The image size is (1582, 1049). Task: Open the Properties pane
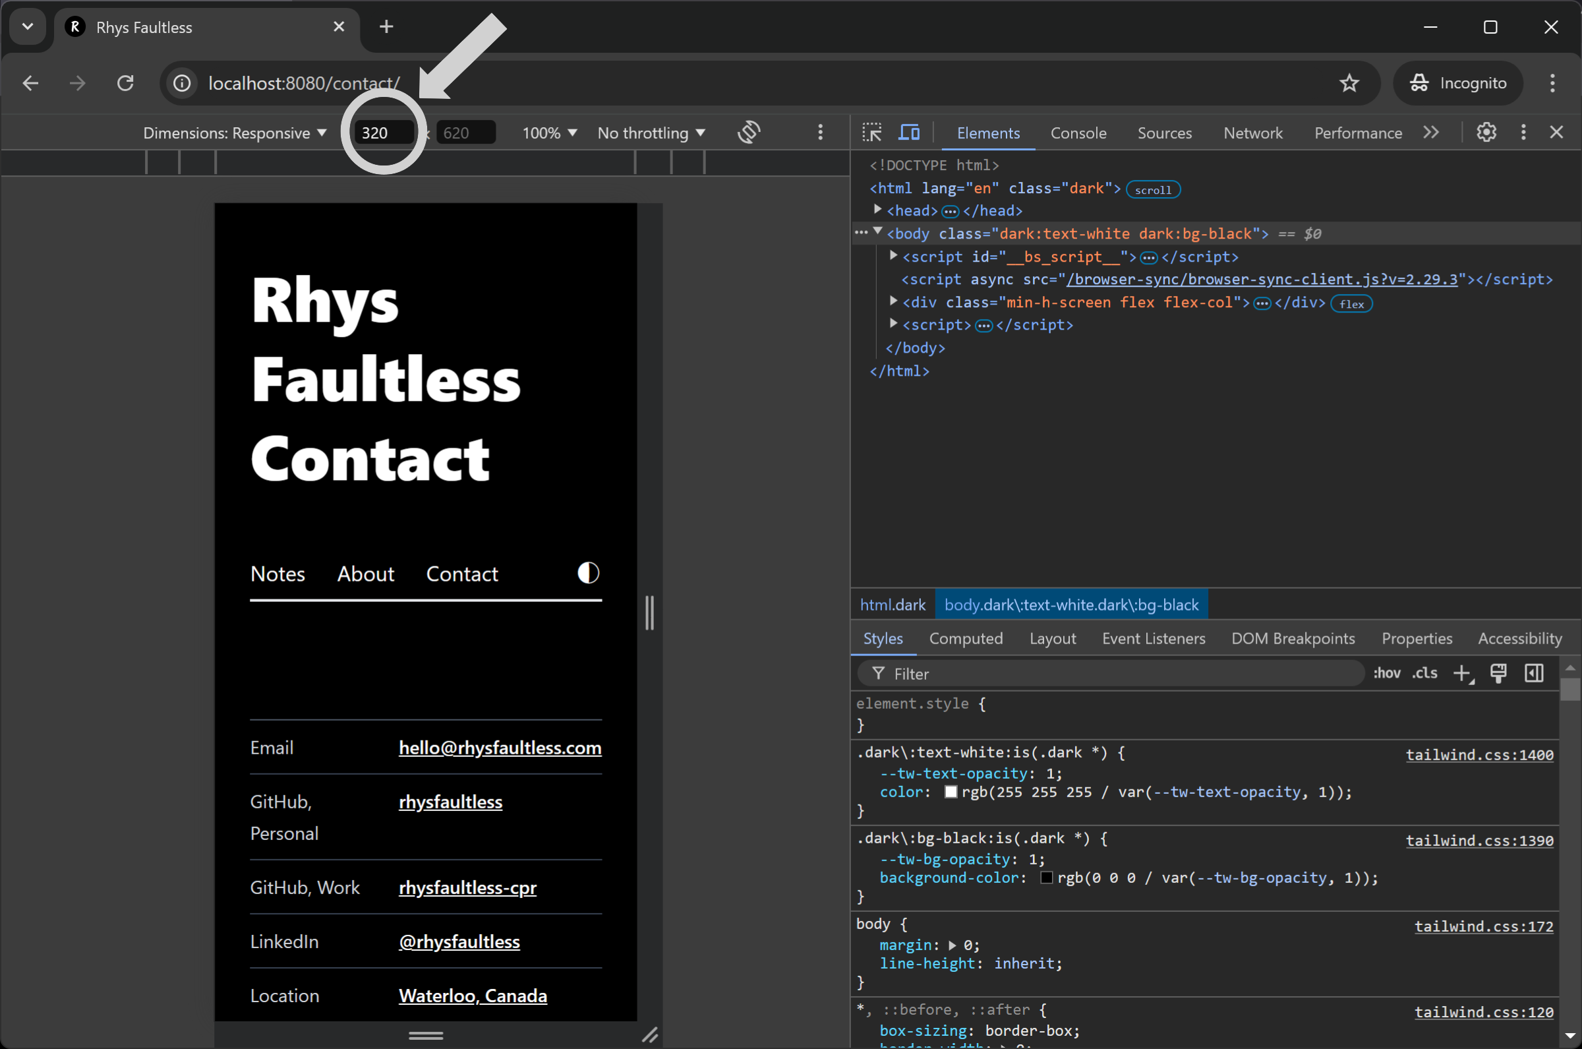[1417, 638]
